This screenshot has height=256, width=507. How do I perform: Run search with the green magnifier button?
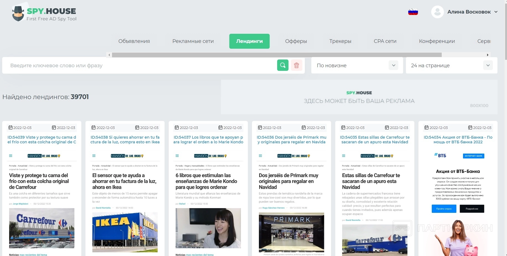[283, 65]
